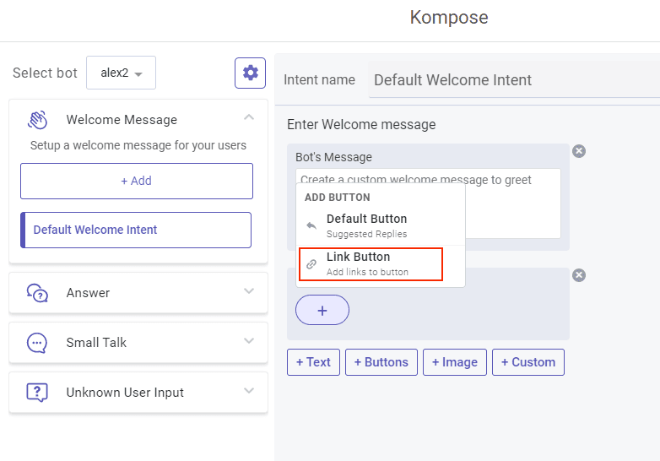Select Default Welcome Intent in sidebar

tap(136, 230)
